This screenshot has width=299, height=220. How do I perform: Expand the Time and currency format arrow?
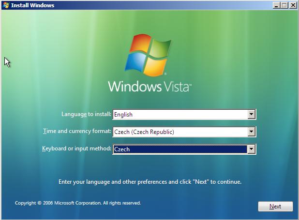tap(251, 132)
